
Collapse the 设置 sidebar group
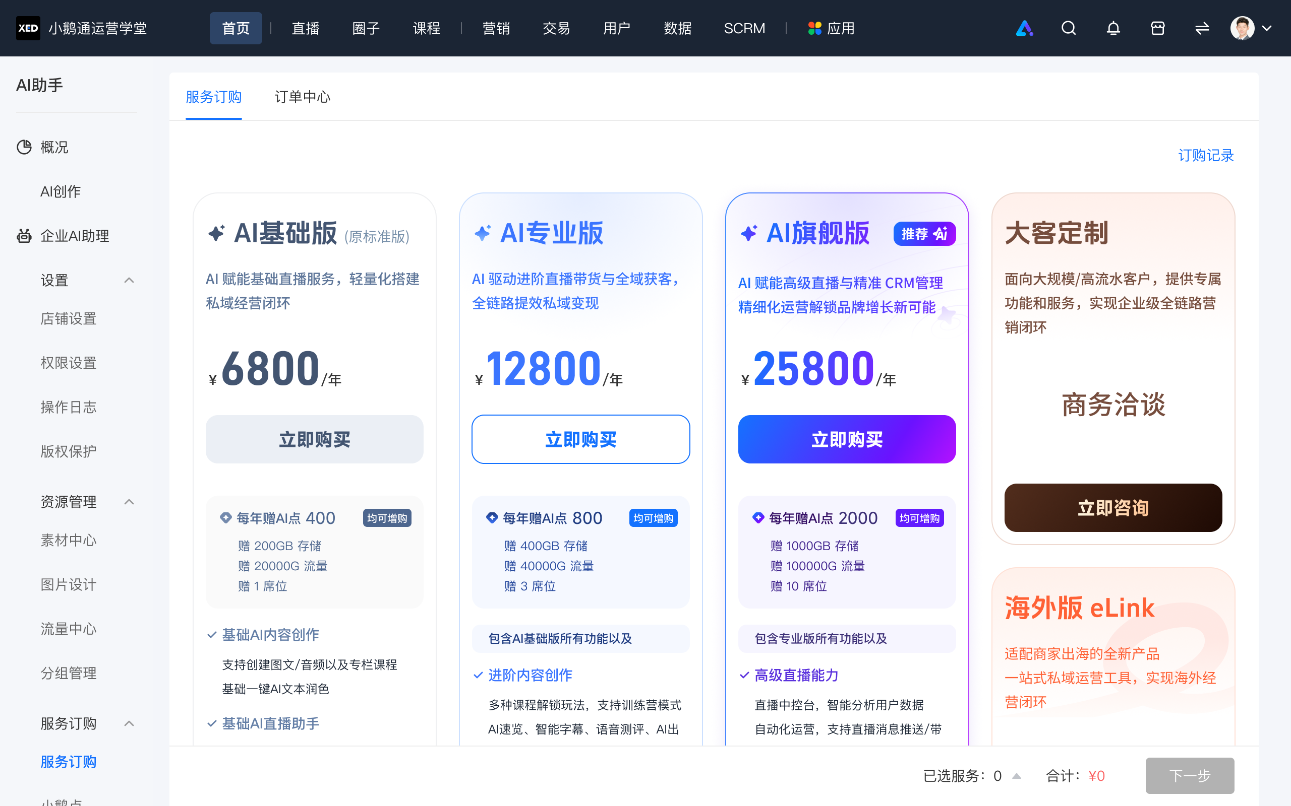pos(129,281)
